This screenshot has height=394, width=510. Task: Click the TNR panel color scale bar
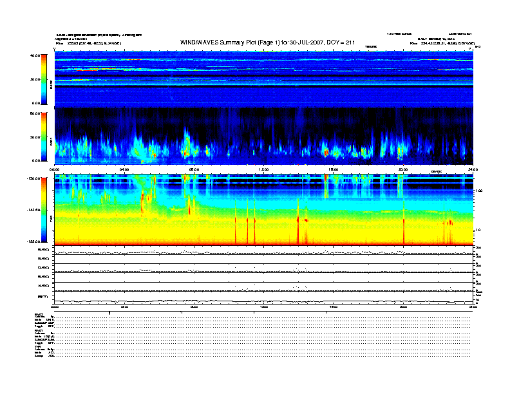(44, 210)
